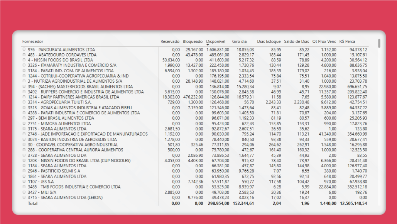This screenshot has width=397, height=224.
Task: Expand the 3326 - ITAMARATY INDUSTRIA row
Action: [x=24, y=65]
